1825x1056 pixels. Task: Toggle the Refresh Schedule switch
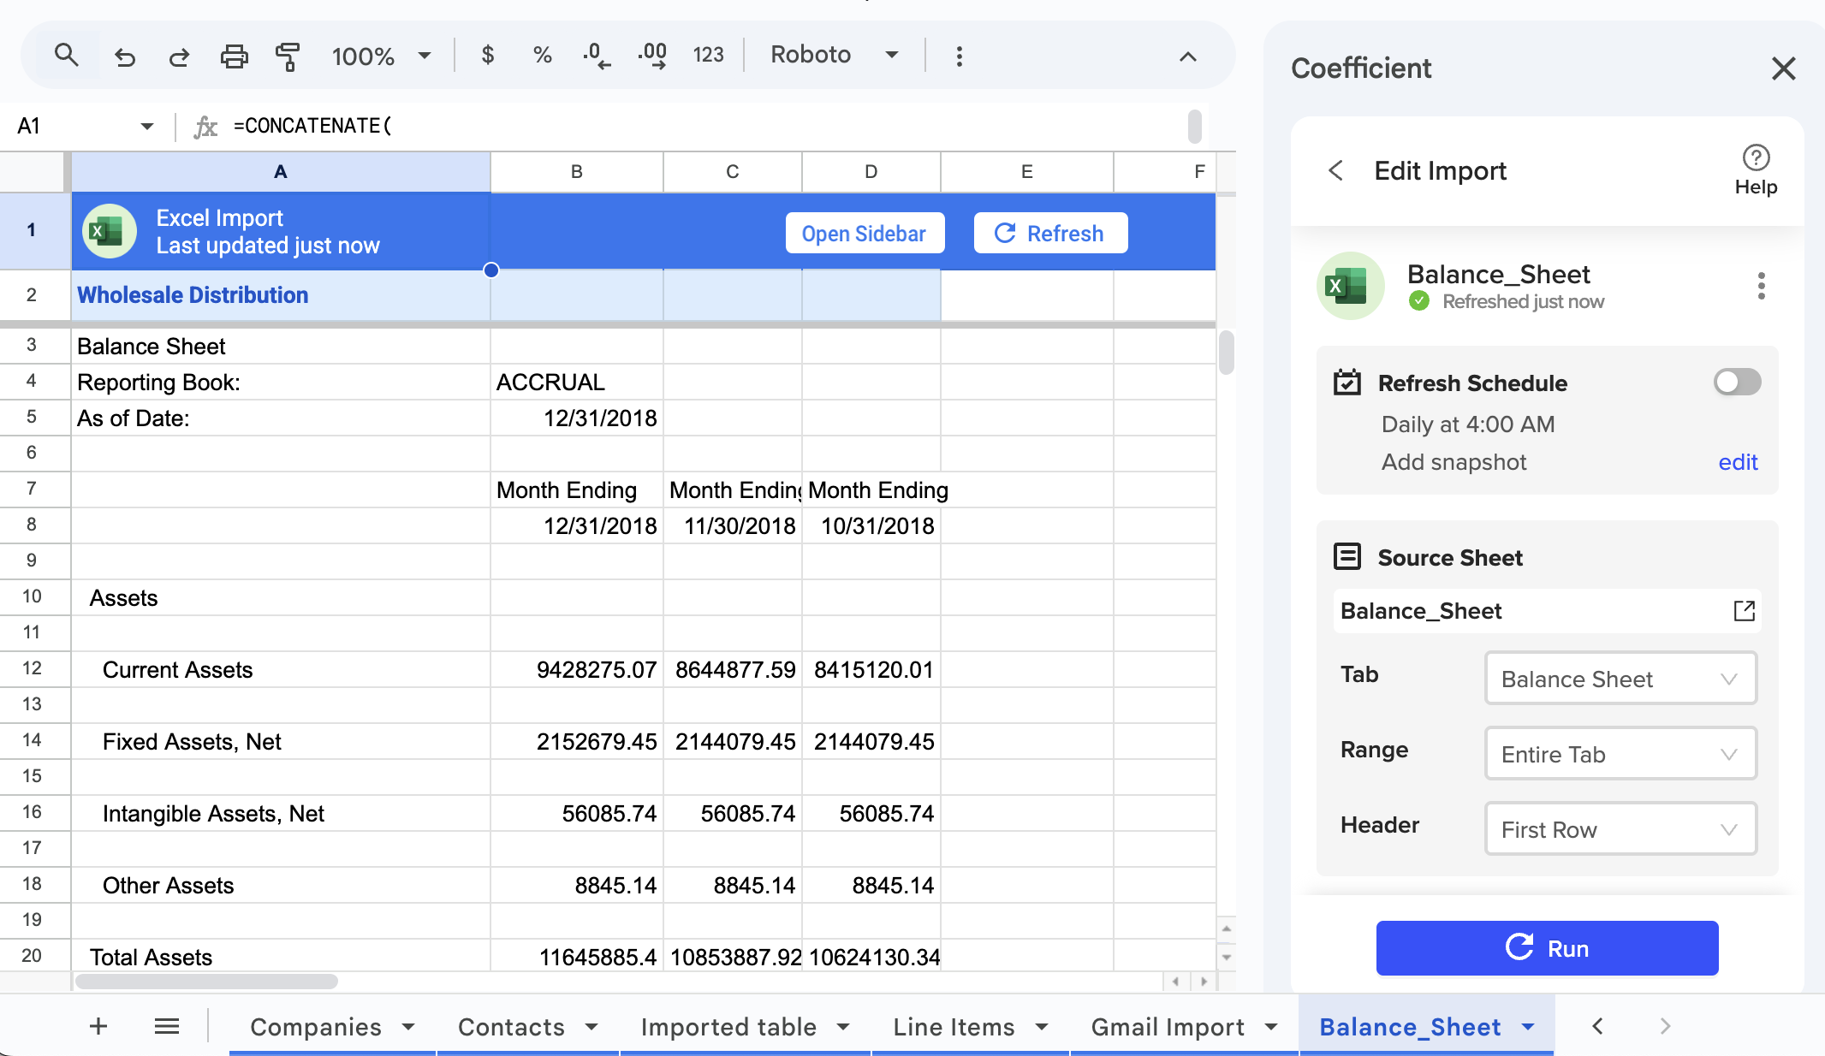point(1737,383)
